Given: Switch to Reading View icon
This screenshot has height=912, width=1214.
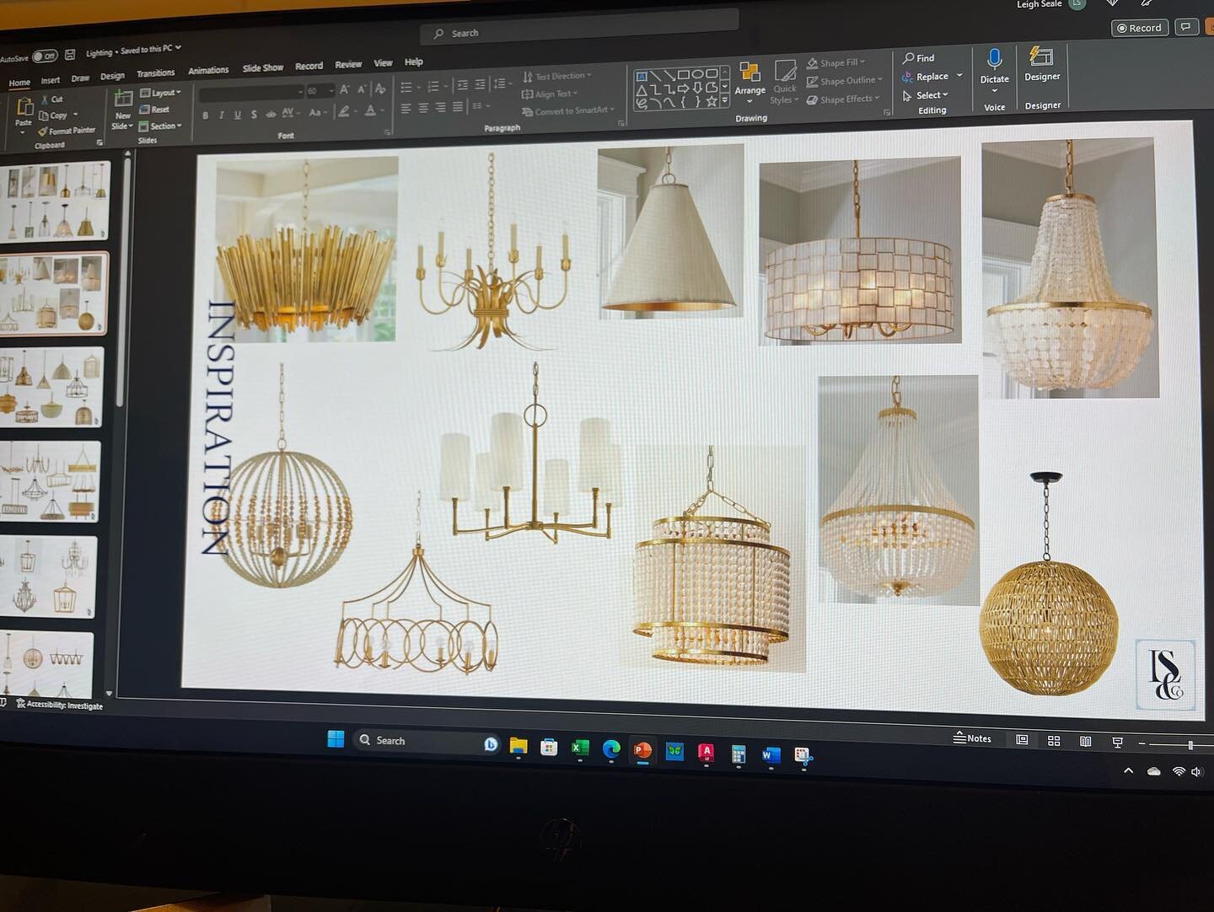Looking at the screenshot, I should click(1086, 741).
